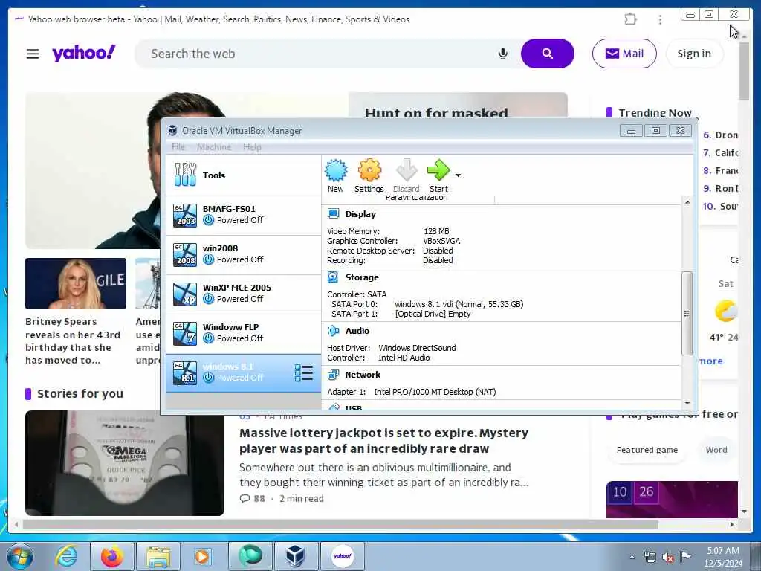
Task: Select the Tools entry in VirtualBox
Action: tap(243, 175)
